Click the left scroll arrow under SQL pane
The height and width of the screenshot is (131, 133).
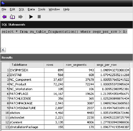point(3,50)
